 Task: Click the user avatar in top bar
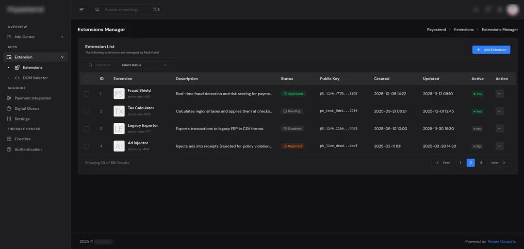pos(512,10)
